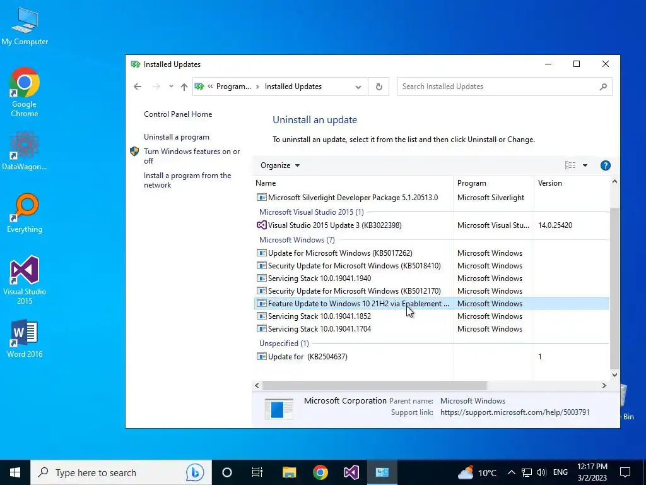Sort by Version column header
This screenshot has width=646, height=485.
coord(572,183)
